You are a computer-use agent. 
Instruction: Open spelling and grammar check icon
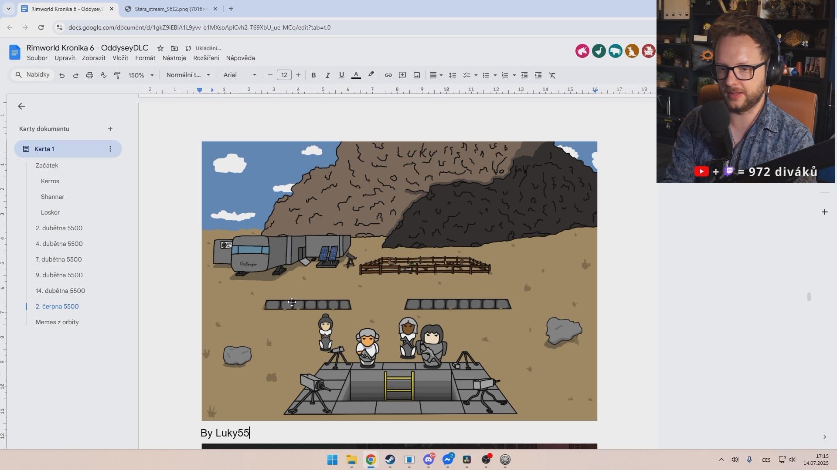tap(104, 75)
